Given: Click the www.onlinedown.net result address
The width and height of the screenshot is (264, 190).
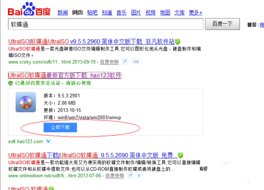Looking at the screenshot, I should point(42,176).
